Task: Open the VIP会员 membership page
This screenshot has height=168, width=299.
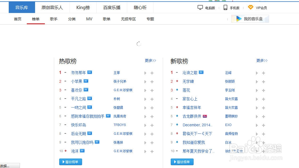Action: click(257, 8)
